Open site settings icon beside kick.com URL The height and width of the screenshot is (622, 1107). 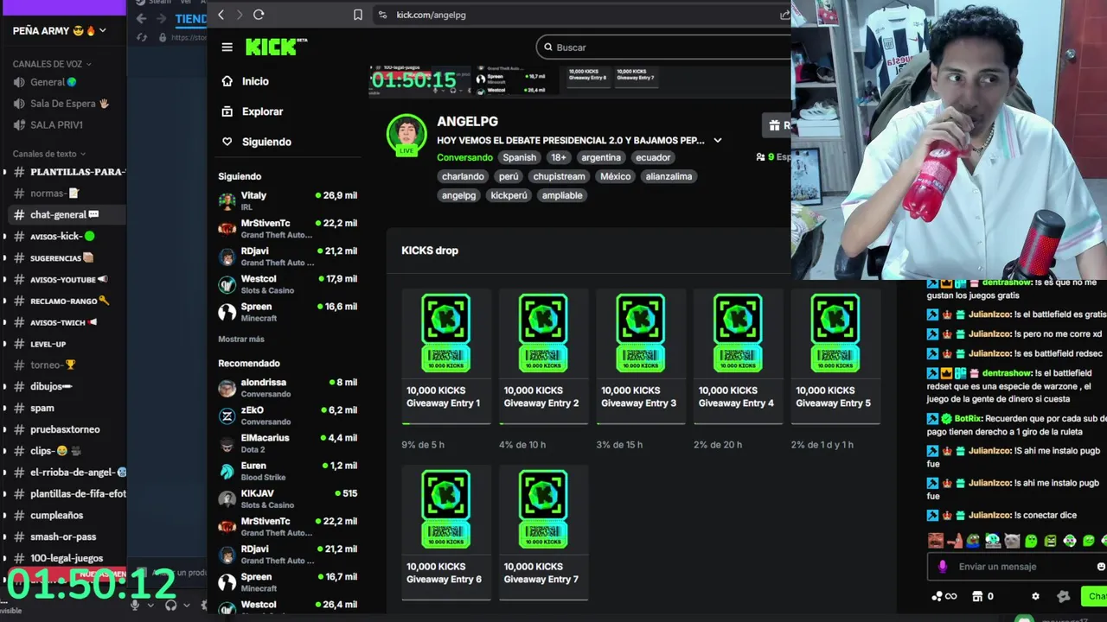pyautogui.click(x=382, y=15)
